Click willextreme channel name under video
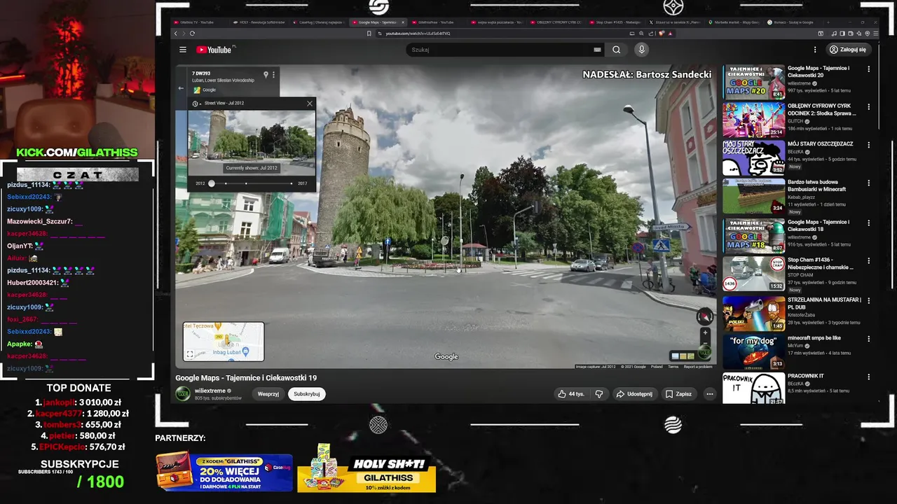 tap(210, 391)
